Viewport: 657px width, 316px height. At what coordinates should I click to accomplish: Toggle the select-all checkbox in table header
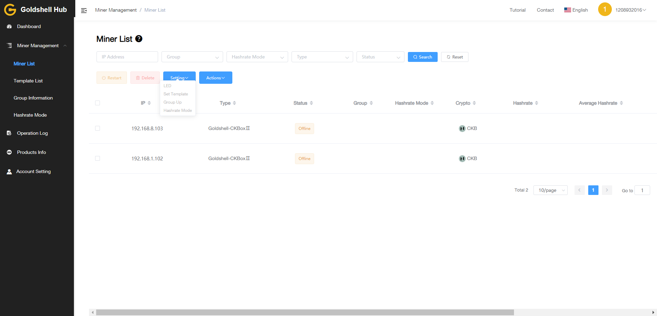coord(98,103)
